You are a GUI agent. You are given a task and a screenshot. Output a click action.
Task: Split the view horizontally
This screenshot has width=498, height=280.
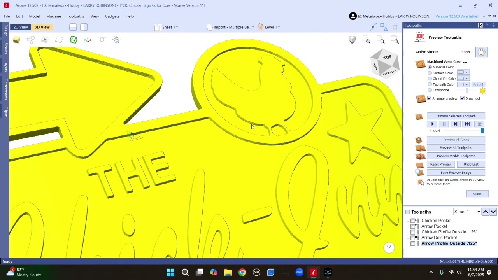73,27
